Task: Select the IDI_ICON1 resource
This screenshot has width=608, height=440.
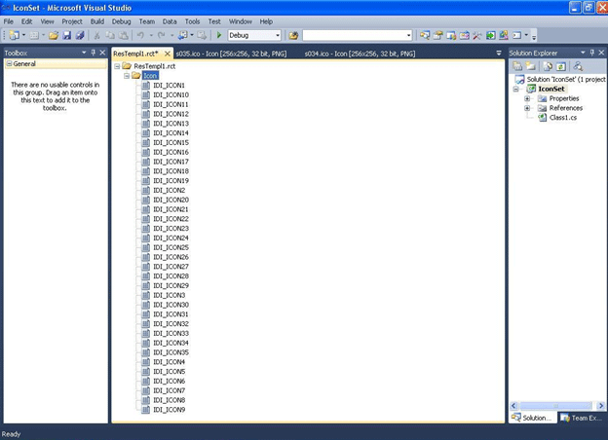Action: pyautogui.click(x=170, y=86)
